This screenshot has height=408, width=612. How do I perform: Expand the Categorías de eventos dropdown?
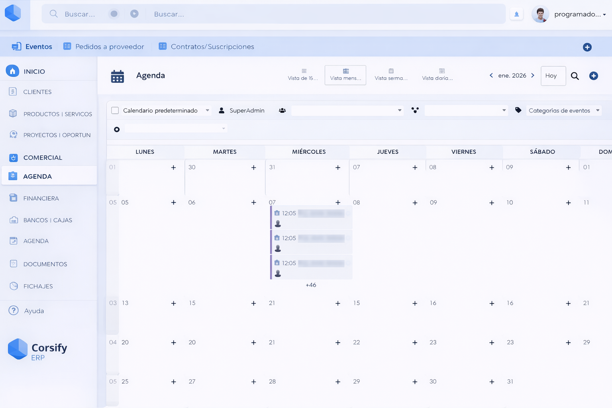pyautogui.click(x=564, y=110)
